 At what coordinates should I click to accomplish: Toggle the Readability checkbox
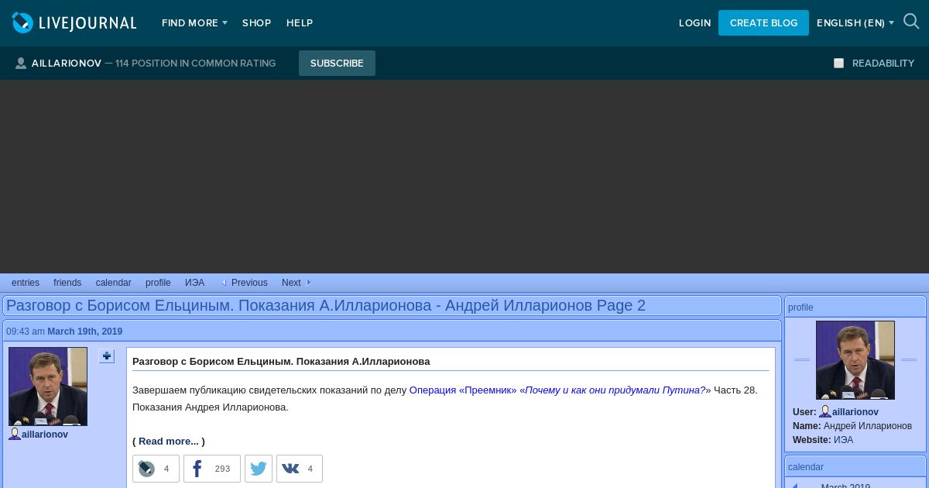tap(838, 64)
